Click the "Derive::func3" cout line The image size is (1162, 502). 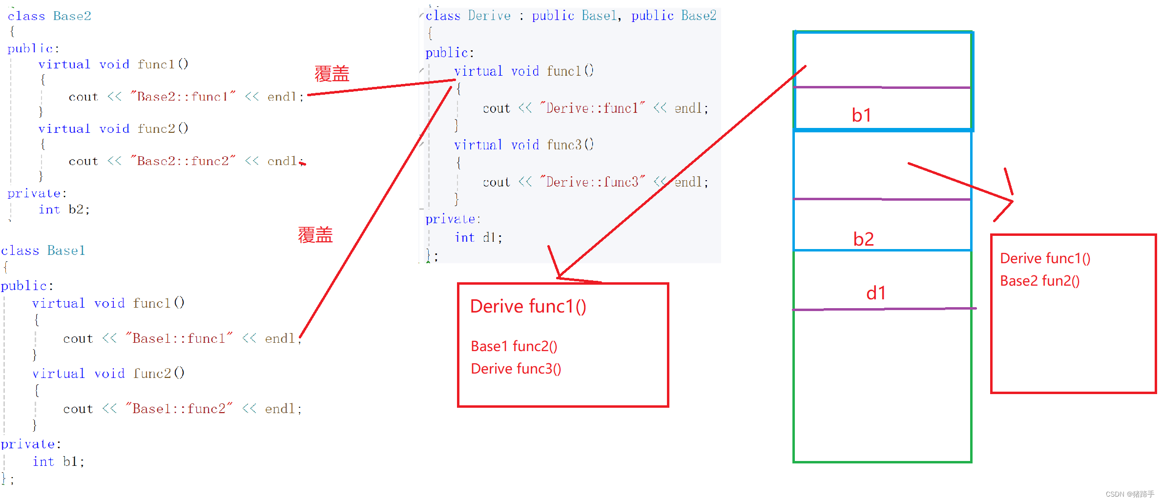596,182
